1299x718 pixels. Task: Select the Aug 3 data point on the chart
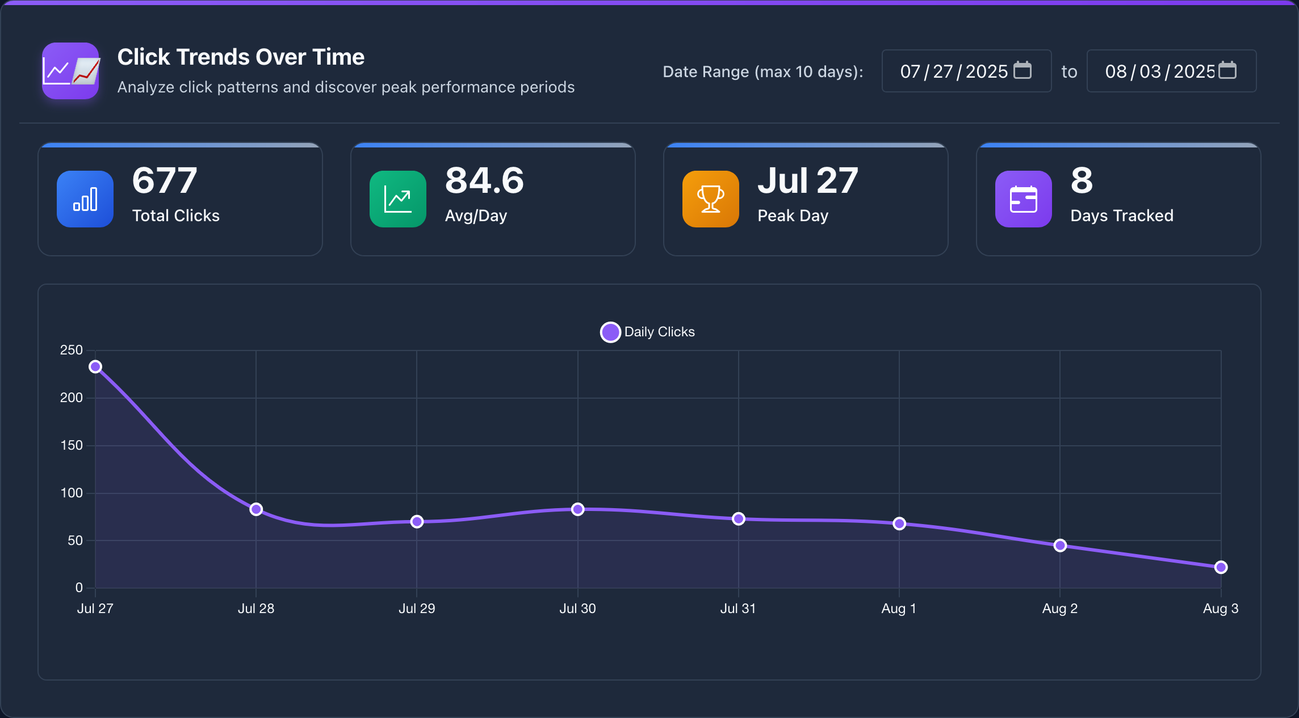pyautogui.click(x=1220, y=567)
